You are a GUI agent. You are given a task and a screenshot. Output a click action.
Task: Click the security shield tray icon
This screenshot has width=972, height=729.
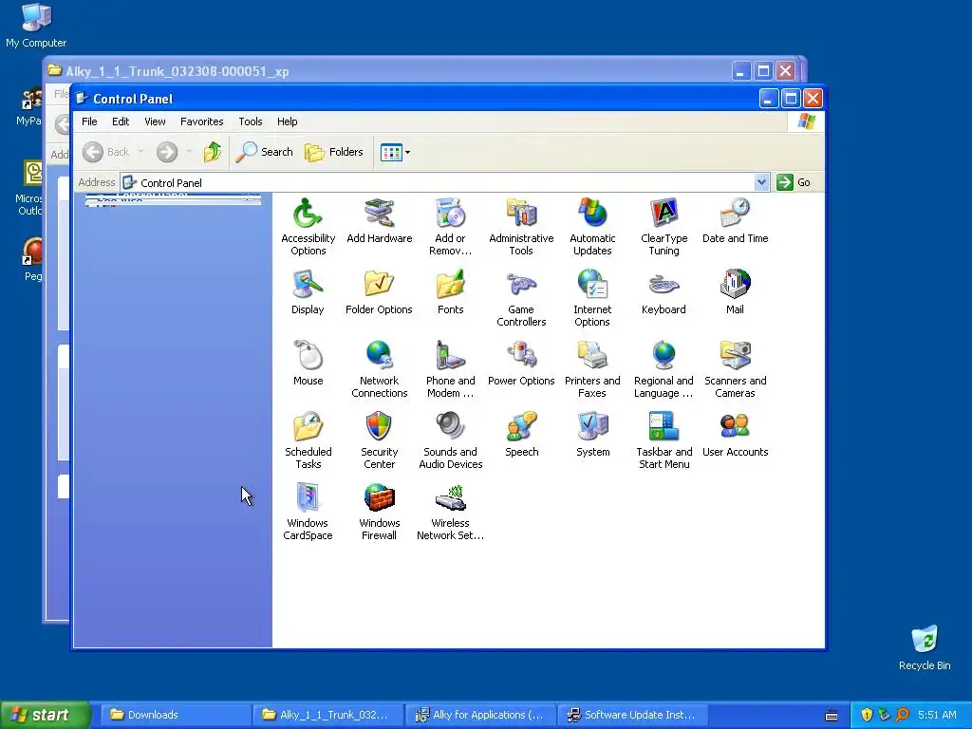pyautogui.click(x=867, y=715)
